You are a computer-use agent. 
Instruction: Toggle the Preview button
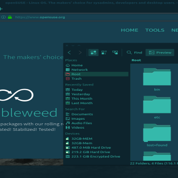pos(160,53)
